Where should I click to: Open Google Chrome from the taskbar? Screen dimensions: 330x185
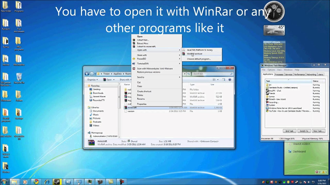[36, 182]
